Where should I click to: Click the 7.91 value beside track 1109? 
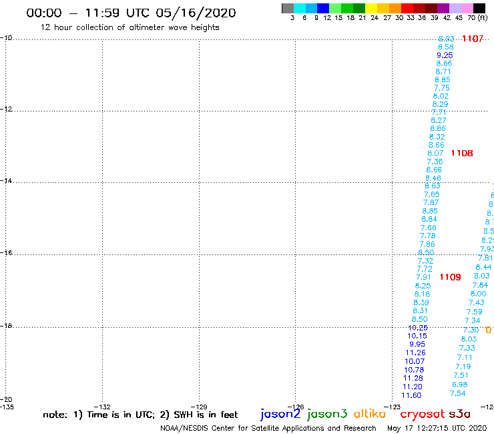tap(423, 277)
